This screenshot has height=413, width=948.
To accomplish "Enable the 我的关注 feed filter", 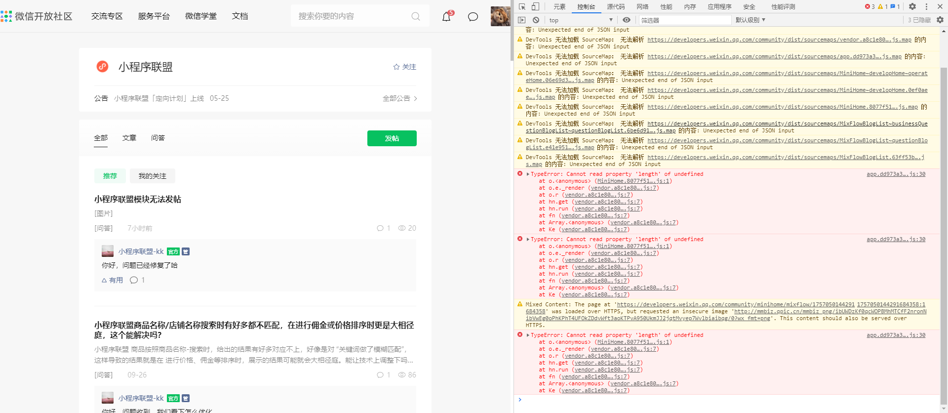I will pos(153,176).
